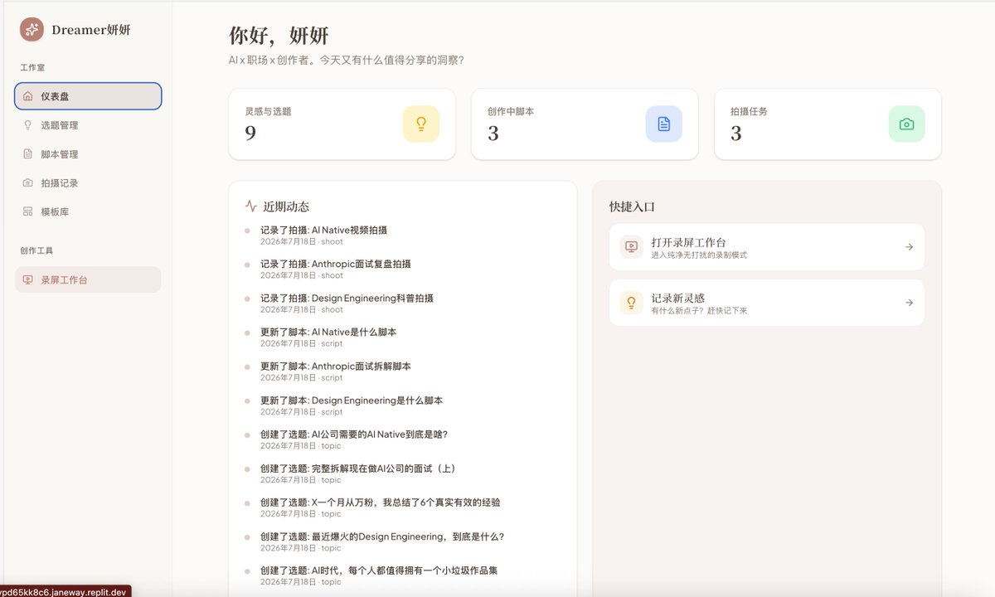Open 选题管理 in the sidebar
This screenshot has width=995, height=597.
click(88, 125)
